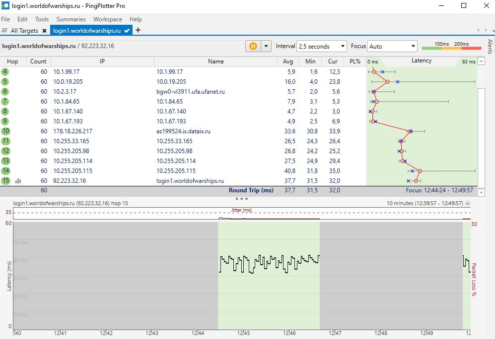
Task: Open the Focus Auto combo box
Action: (392, 46)
